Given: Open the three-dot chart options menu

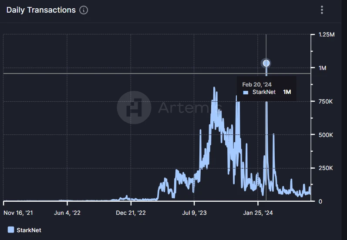Looking at the screenshot, I should [x=322, y=10].
